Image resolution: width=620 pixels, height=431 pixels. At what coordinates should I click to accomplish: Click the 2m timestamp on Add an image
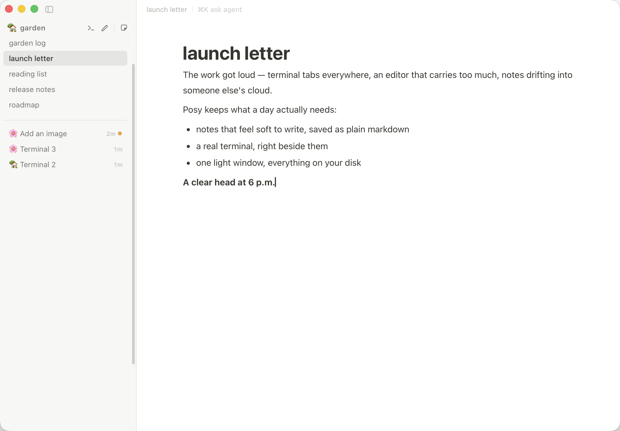[111, 134]
